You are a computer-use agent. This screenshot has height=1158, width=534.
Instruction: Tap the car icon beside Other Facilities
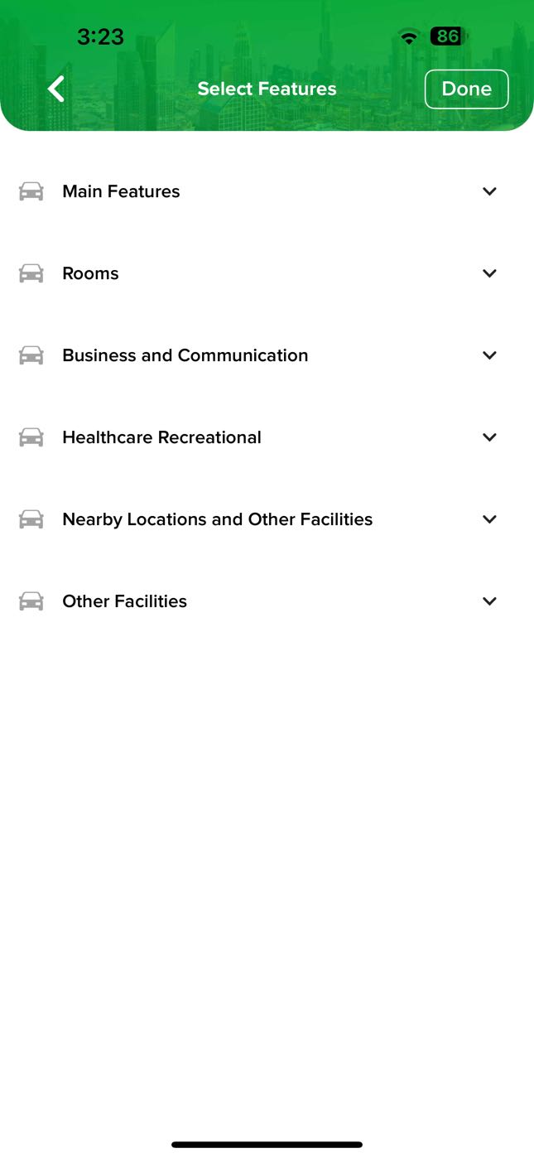pyautogui.click(x=31, y=601)
